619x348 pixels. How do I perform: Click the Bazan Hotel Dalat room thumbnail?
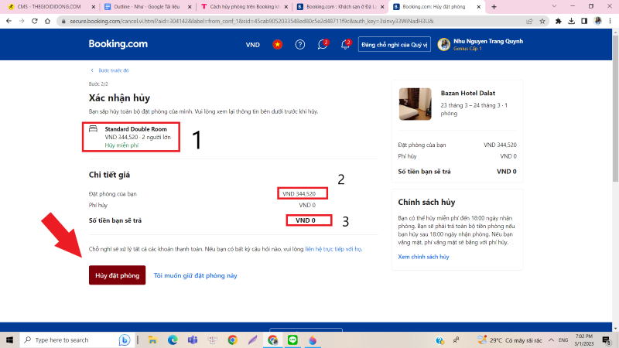pos(416,103)
